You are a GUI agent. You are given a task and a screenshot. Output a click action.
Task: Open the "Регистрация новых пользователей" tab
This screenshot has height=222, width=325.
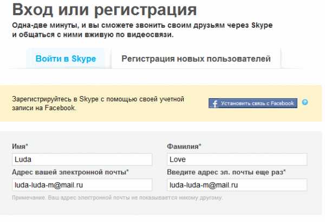(196, 59)
